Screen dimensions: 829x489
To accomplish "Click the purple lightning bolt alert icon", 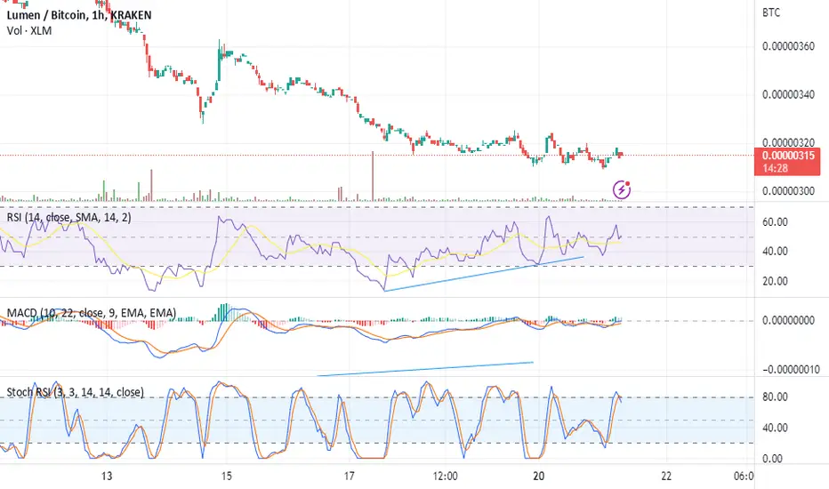I will click(621, 189).
